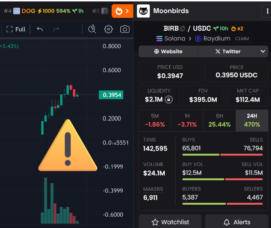Click the Full screen chart button
The height and width of the screenshot is (228, 271).
tap(16, 29)
